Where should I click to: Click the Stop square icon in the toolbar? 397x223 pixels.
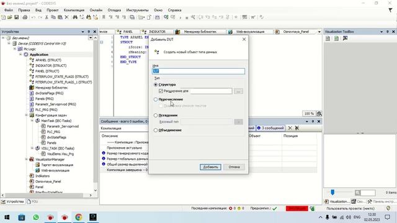[187, 17]
